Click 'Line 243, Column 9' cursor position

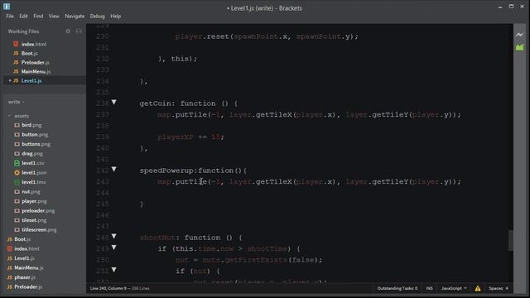coord(108,288)
